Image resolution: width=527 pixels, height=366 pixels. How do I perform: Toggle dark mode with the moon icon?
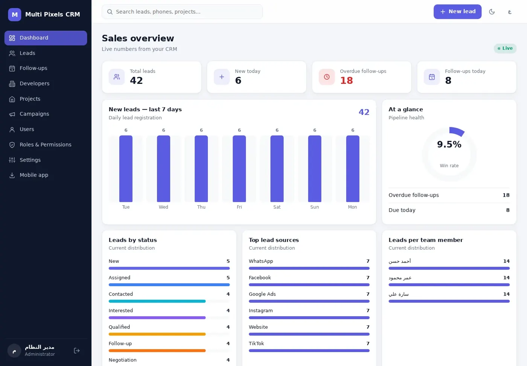tap(492, 12)
